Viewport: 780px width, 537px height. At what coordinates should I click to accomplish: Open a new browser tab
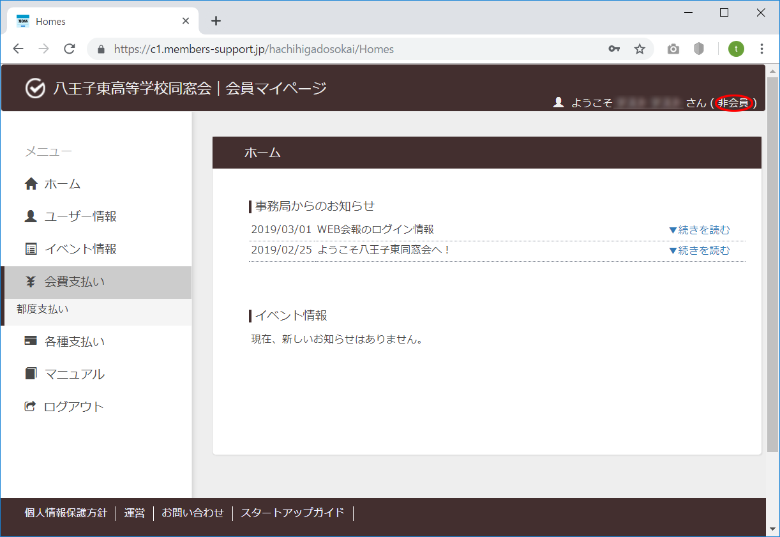tap(216, 21)
